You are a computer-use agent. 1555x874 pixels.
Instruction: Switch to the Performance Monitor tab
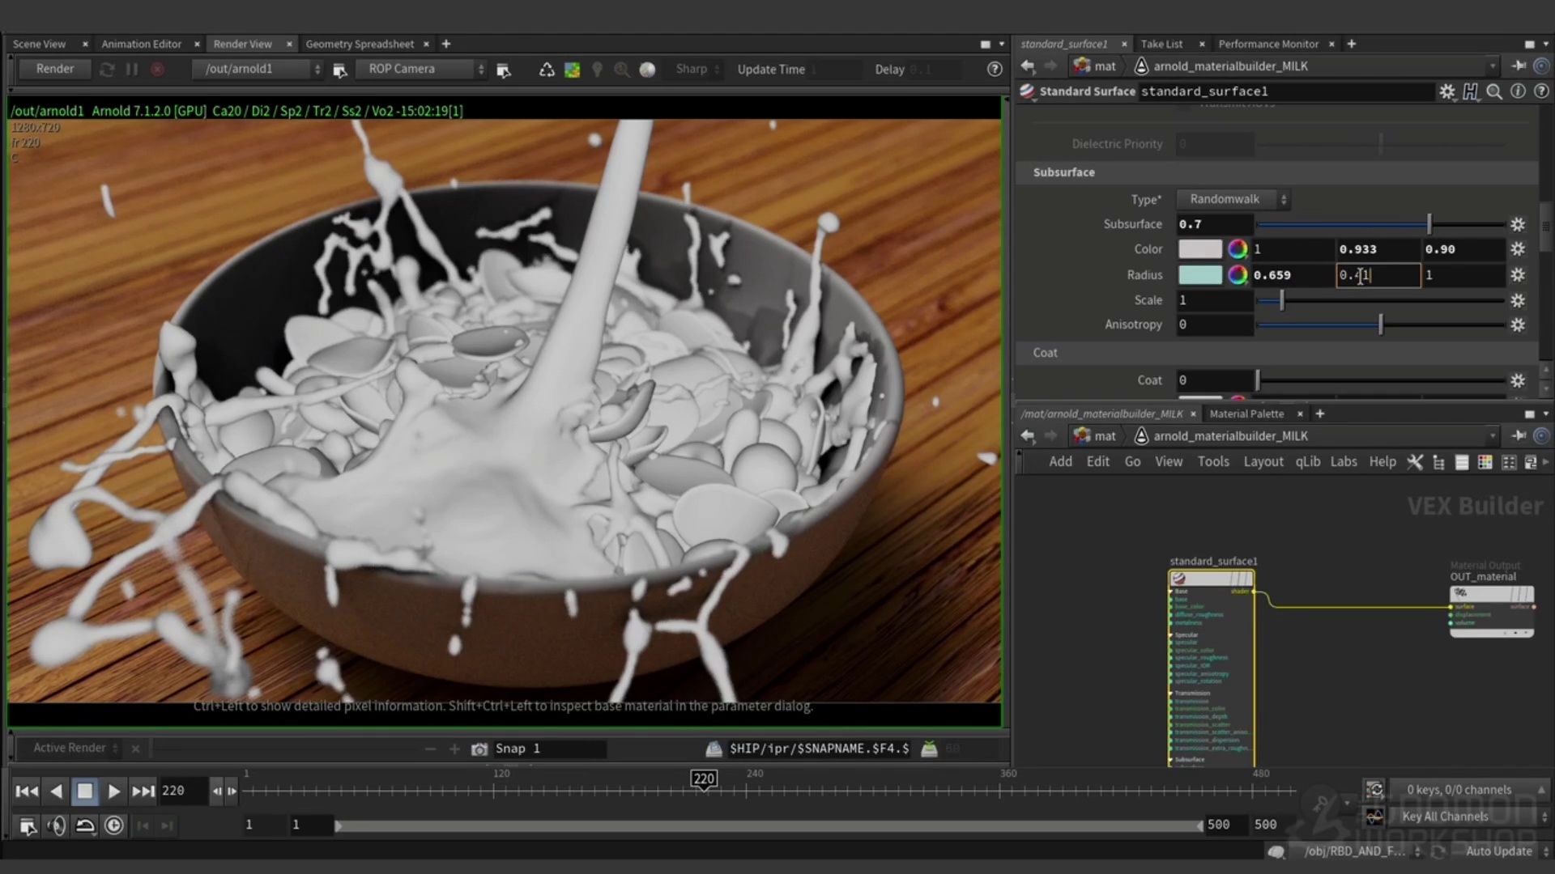(x=1268, y=44)
